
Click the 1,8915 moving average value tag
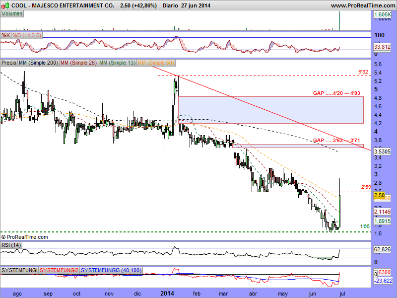coord(382,221)
